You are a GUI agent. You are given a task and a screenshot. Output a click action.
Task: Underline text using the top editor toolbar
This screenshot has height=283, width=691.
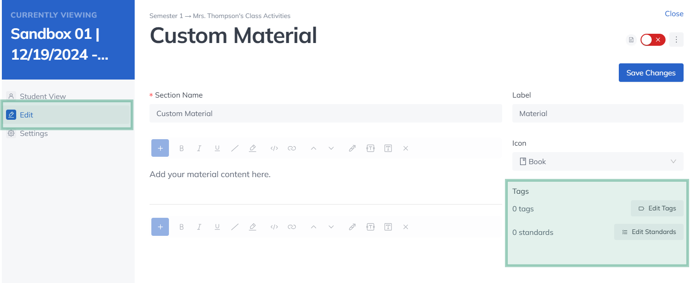[217, 148]
